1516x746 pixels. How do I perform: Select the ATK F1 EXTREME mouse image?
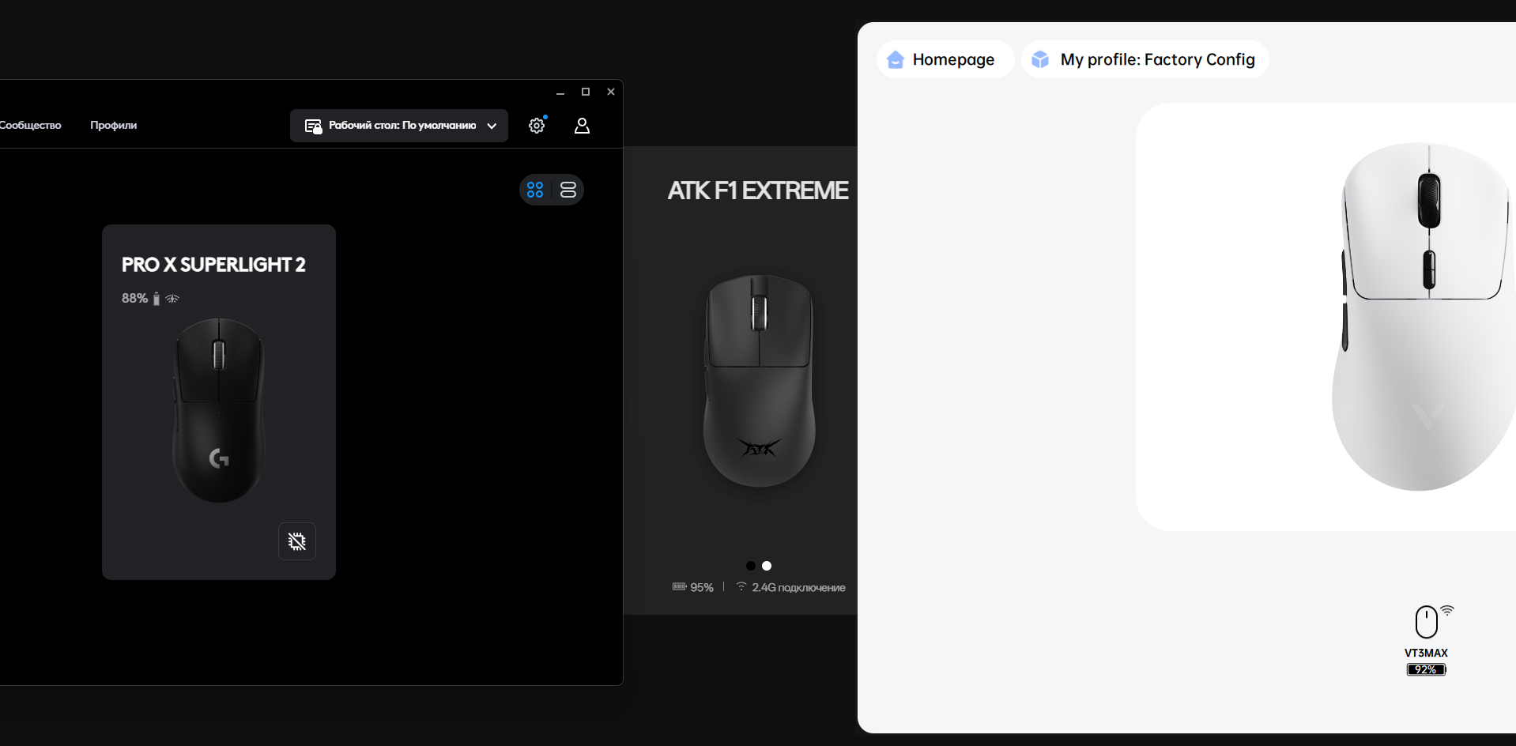(x=759, y=381)
